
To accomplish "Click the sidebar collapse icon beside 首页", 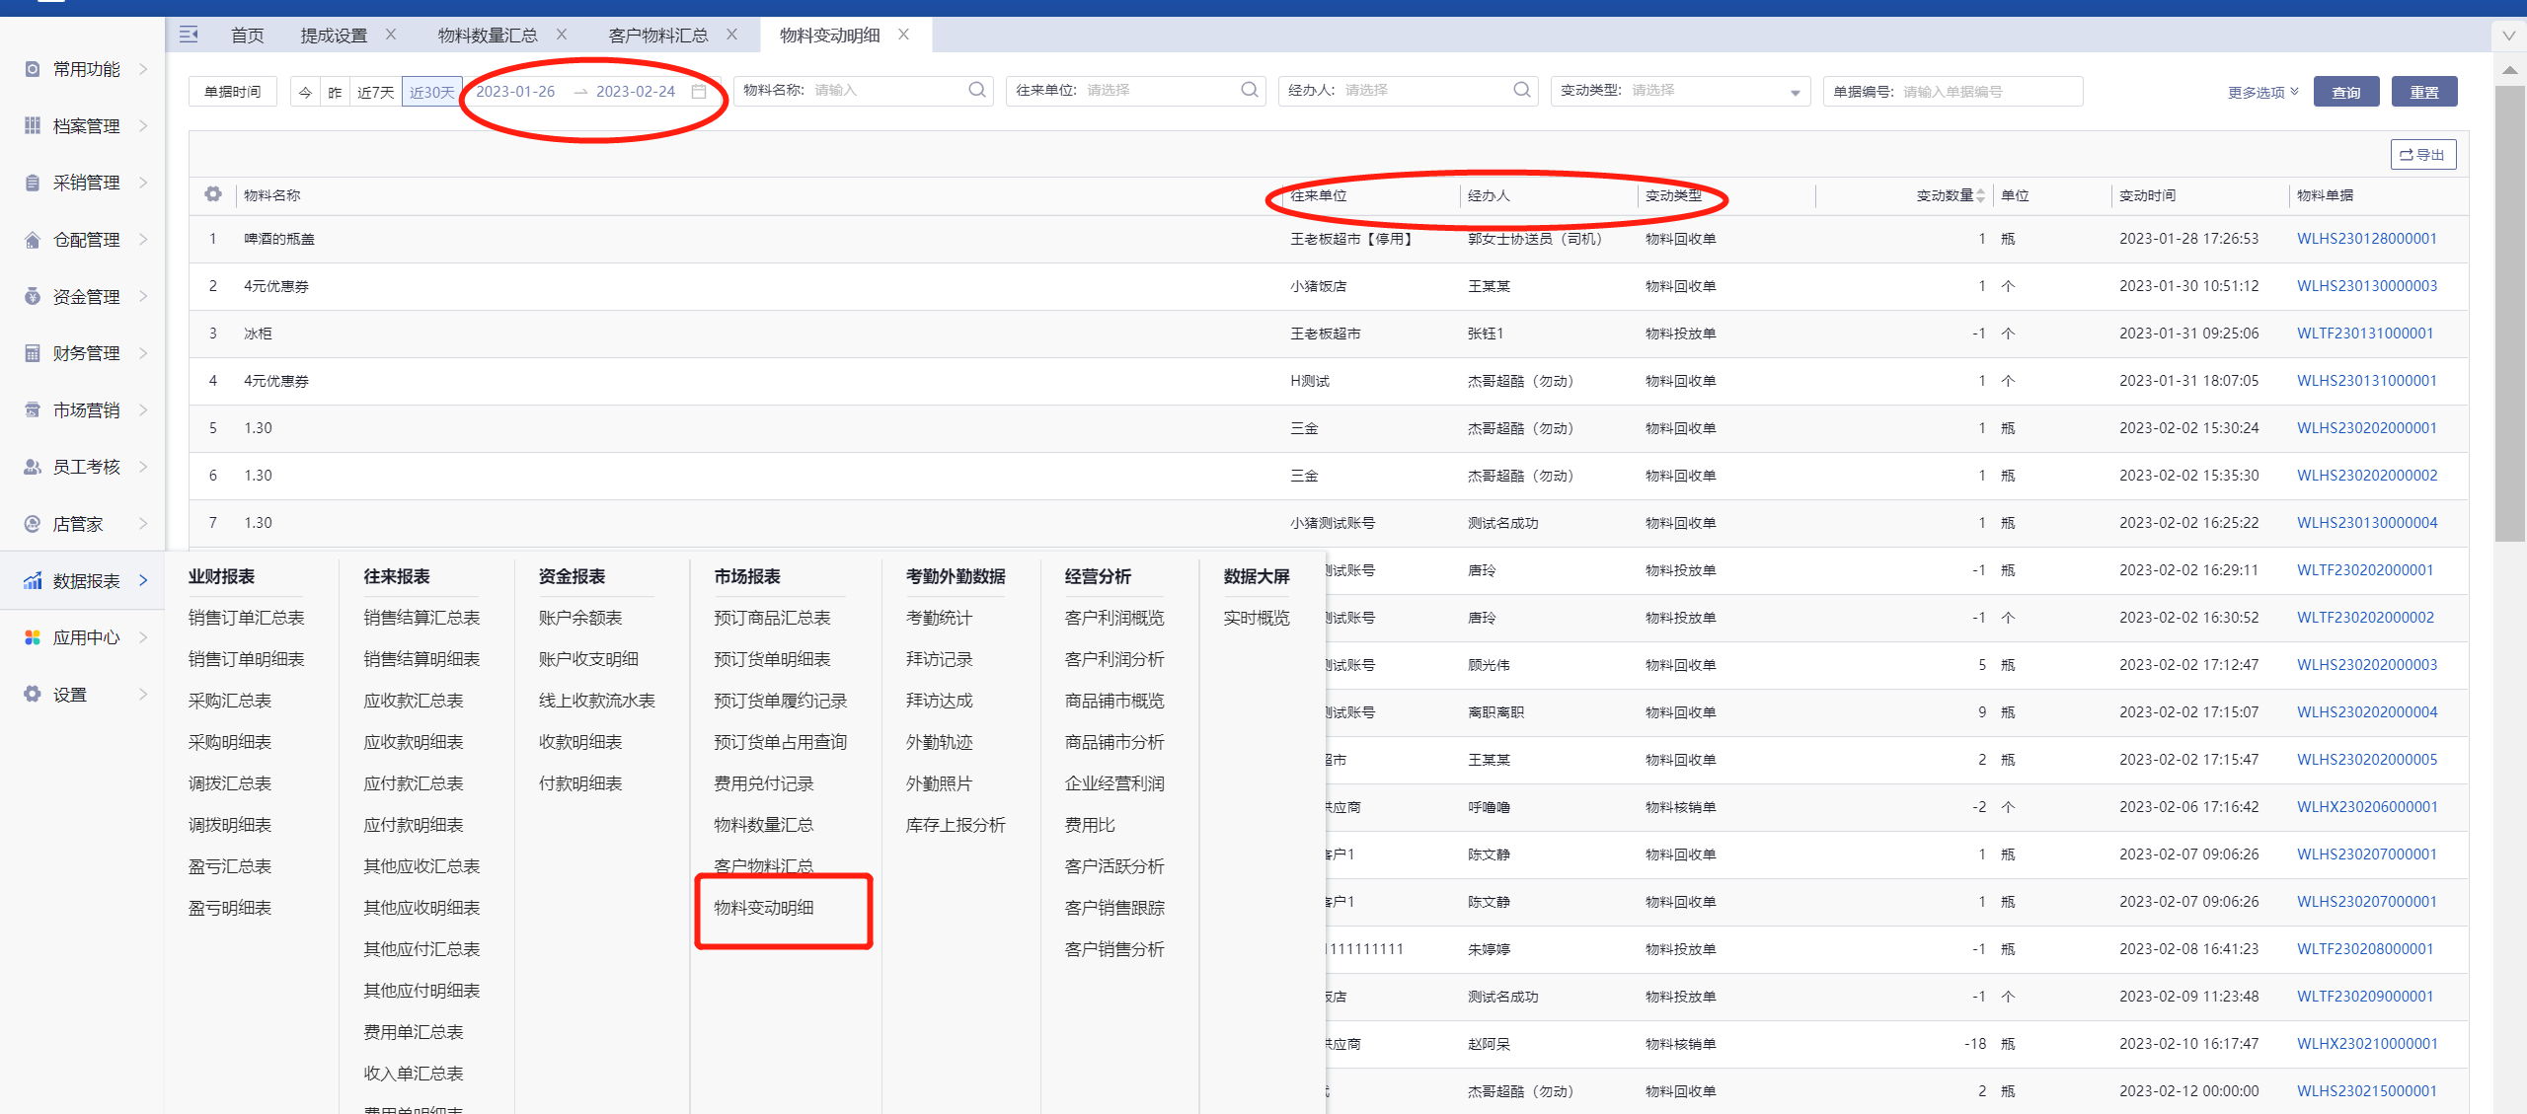I will [x=189, y=35].
